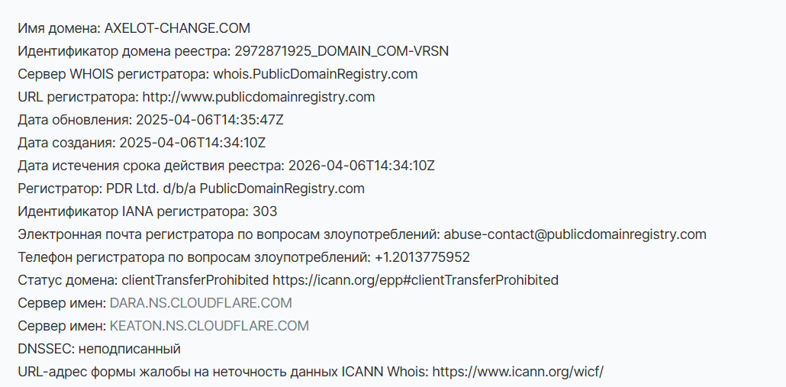This screenshot has width=786, height=387.
Task: Click the registry domain ID 2972871925_DOMAIN_COM-VRSN
Action: 341,51
